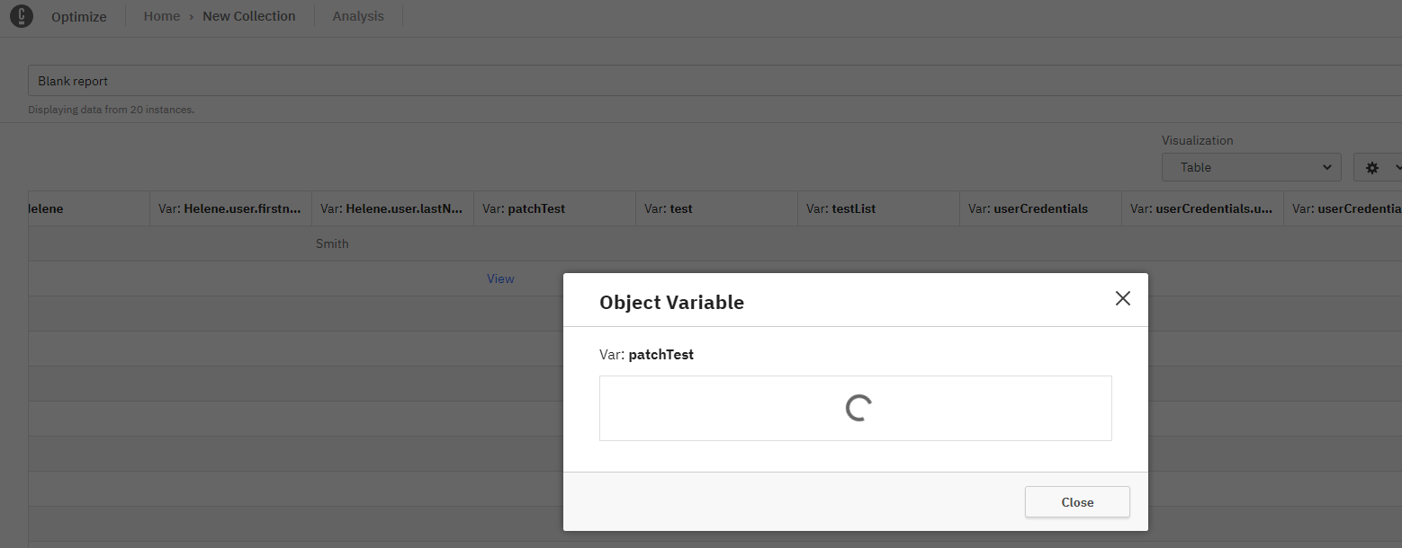Click the View link in table

click(x=500, y=278)
